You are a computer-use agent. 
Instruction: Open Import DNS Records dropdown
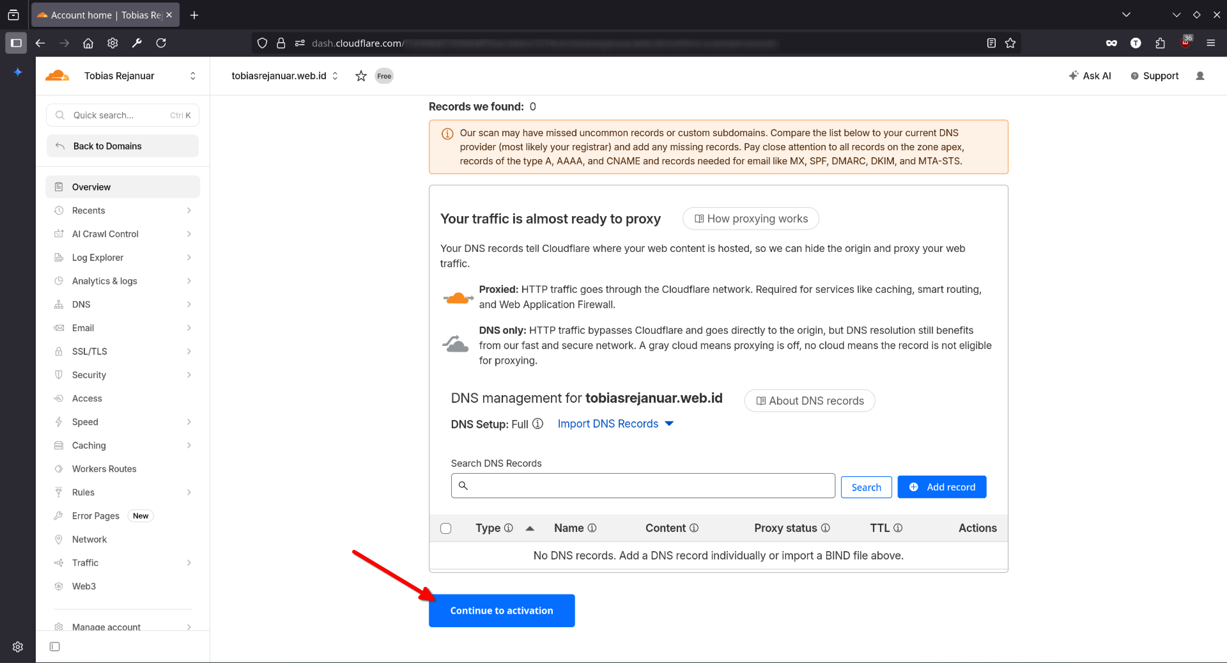point(615,423)
